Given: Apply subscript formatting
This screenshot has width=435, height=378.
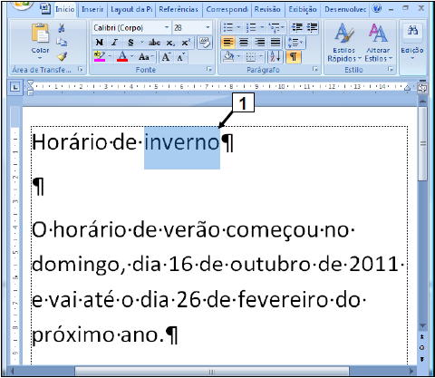Looking at the screenshot, I should click(x=170, y=43).
